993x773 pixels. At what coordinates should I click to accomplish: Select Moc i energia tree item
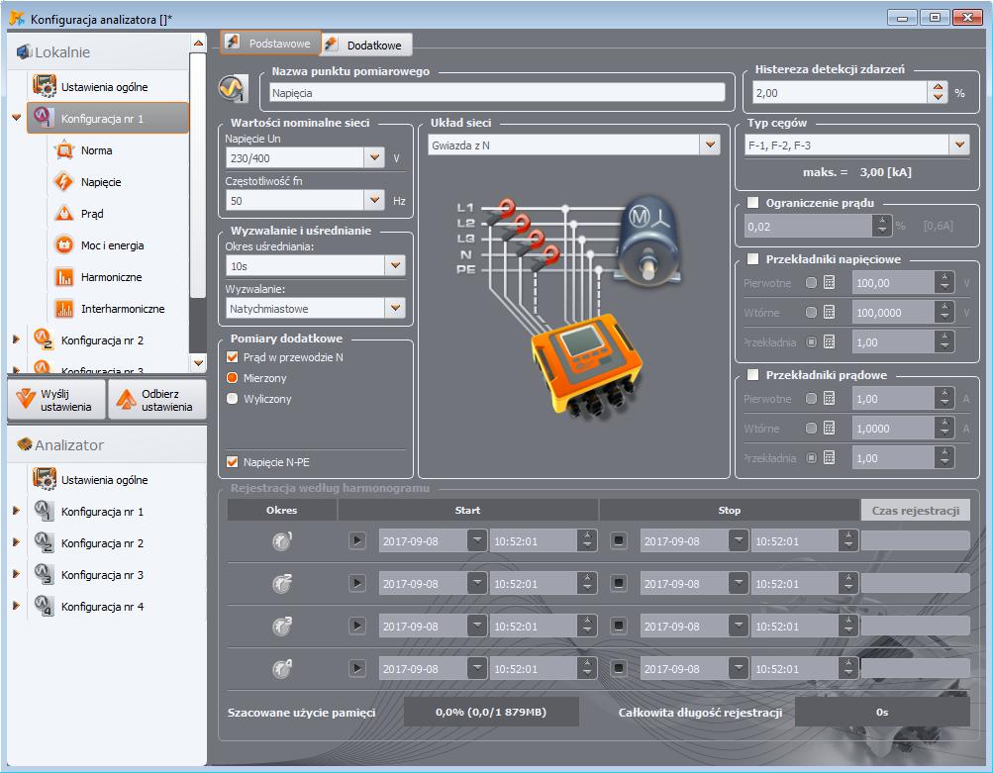(112, 245)
